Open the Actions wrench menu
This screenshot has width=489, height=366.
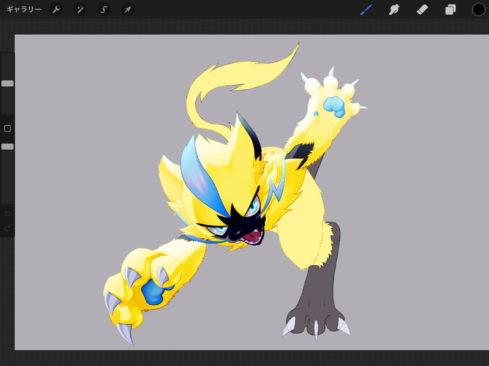56,10
